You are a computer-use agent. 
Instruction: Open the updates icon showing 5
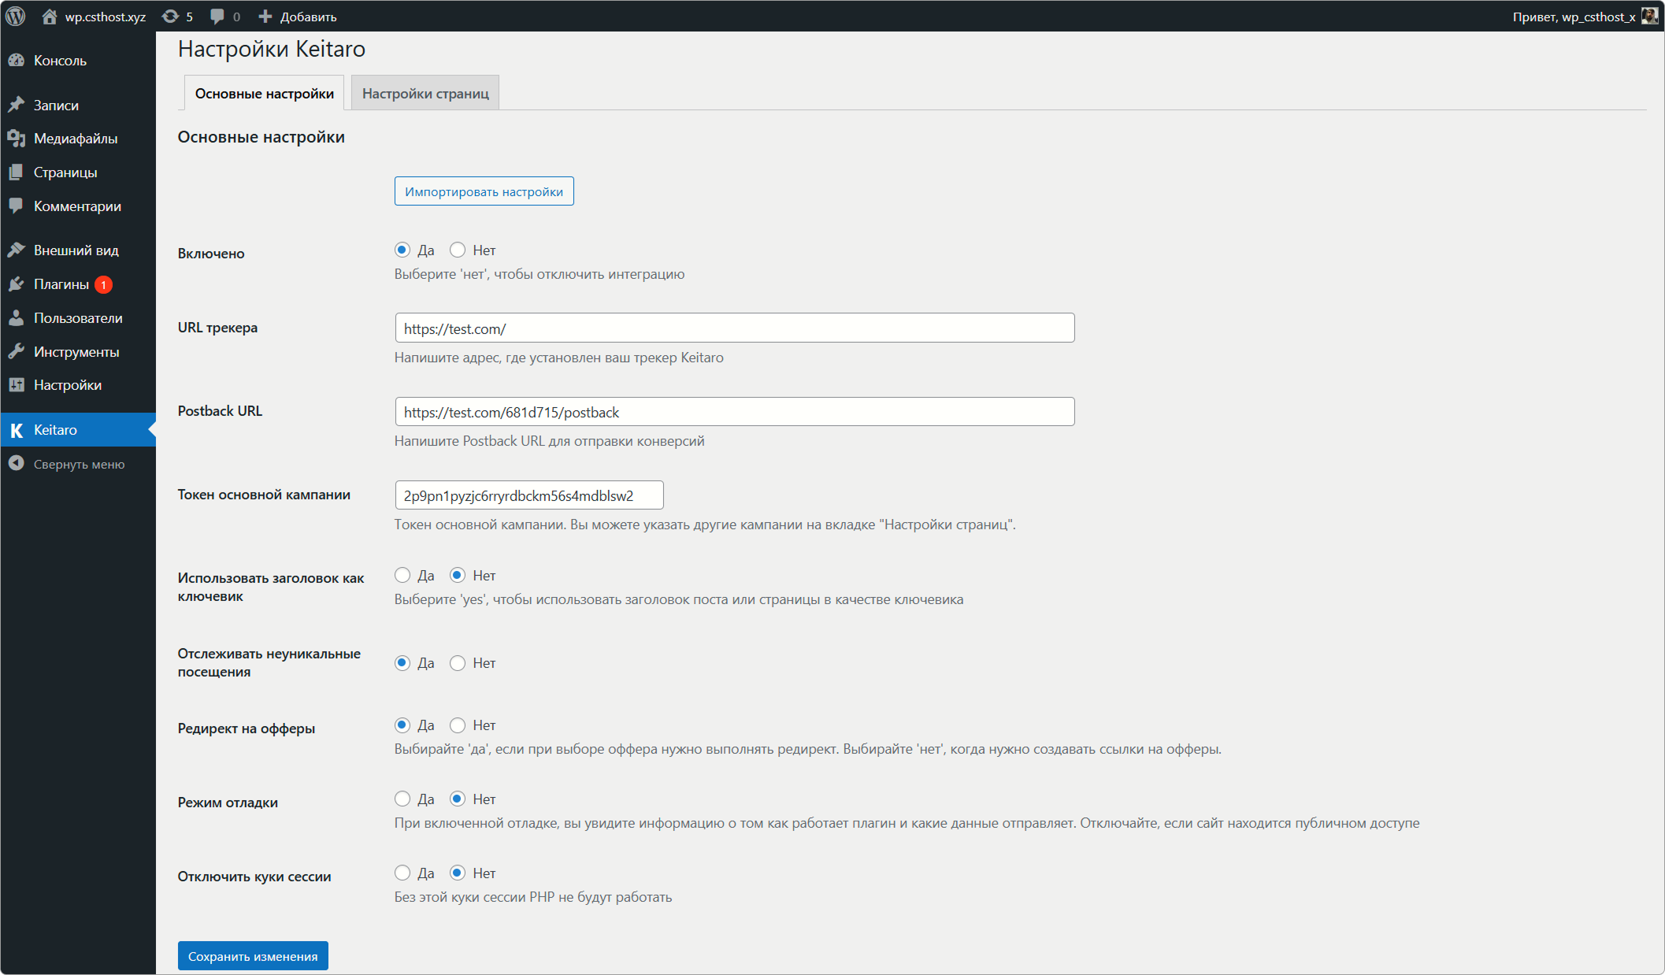click(x=170, y=17)
